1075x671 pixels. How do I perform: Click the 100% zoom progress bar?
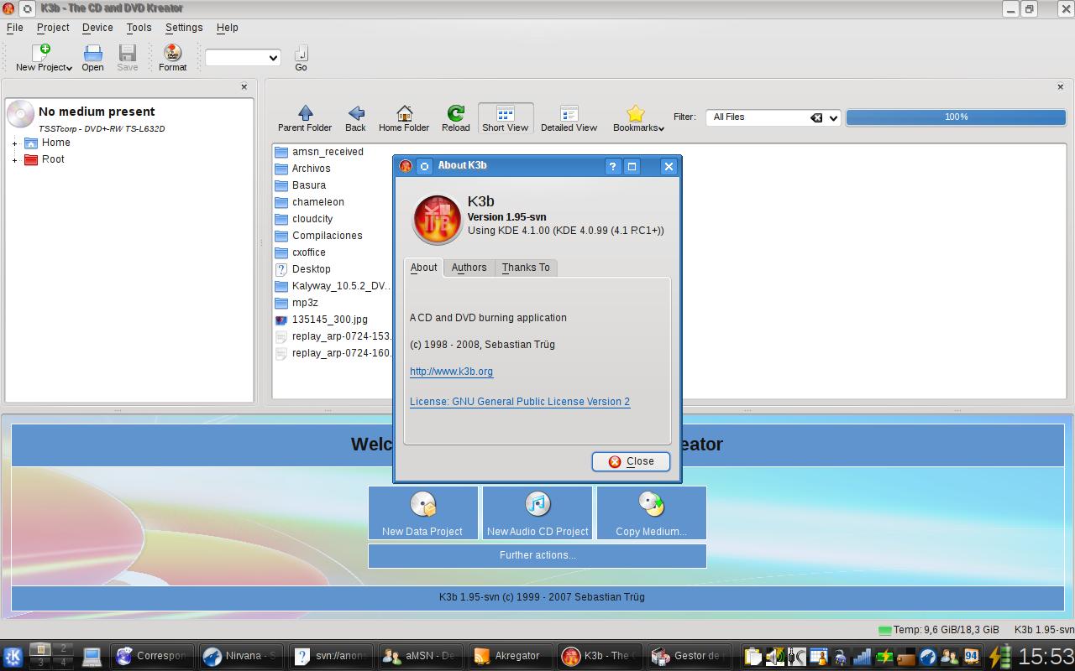[956, 117]
